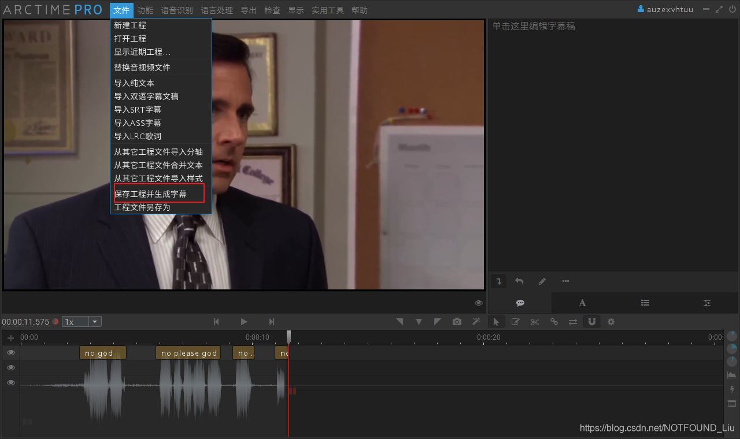Click the red record indicator beside timecode
Viewport: 740px width, 439px height.
click(55, 322)
